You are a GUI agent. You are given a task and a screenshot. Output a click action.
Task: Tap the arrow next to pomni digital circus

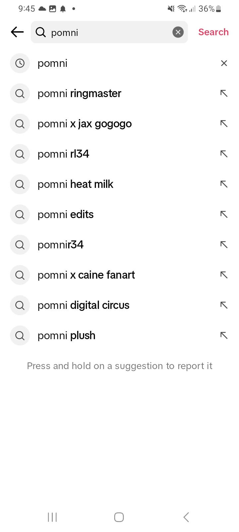pos(224,305)
